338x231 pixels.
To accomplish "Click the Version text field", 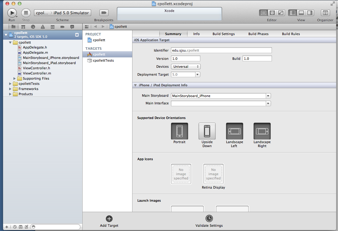I will pos(186,59).
